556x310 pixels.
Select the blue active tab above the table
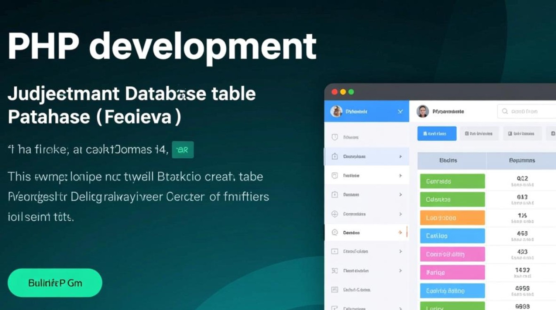(x=436, y=134)
